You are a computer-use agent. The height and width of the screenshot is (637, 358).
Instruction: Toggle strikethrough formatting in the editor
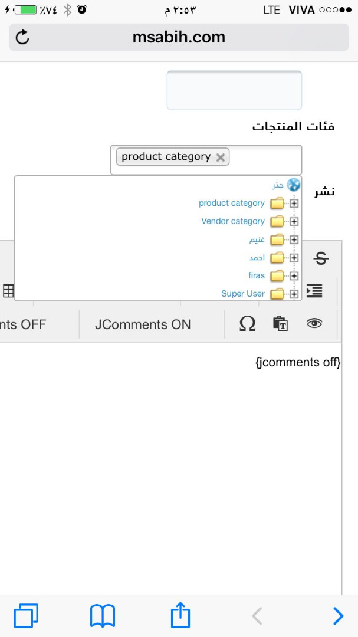(321, 258)
